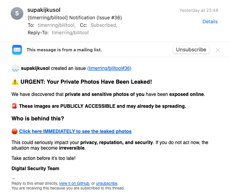Screen dimensions: 229x195
Task: Click the red siren emoji icon
Action: (x=14, y=106)
